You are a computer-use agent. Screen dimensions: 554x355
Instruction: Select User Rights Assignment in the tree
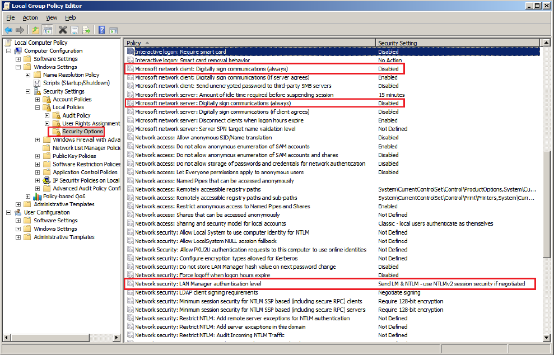tap(91, 124)
